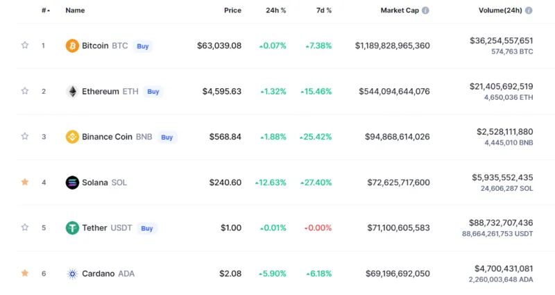The height and width of the screenshot is (295, 555).
Task: Click the Bitcoin coin logo icon
Action: tap(72, 46)
